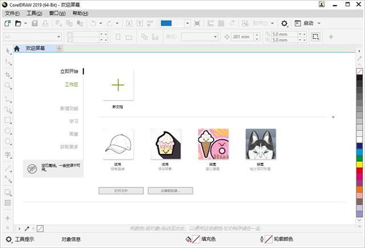This screenshot has height=248, width=365.
Task: Click the Import icon in toolbar
Action: tap(129, 23)
